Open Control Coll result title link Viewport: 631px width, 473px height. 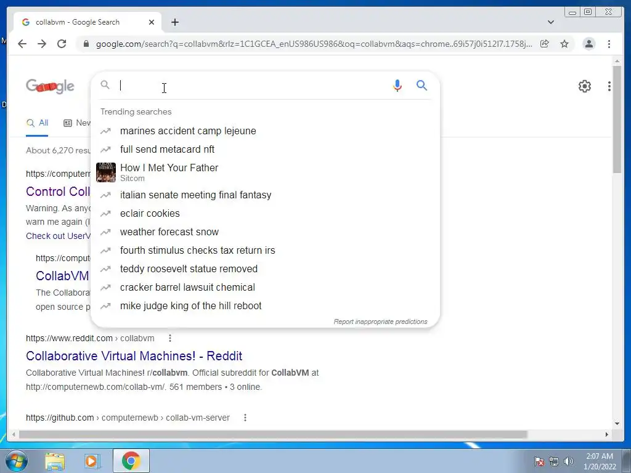pos(58,192)
